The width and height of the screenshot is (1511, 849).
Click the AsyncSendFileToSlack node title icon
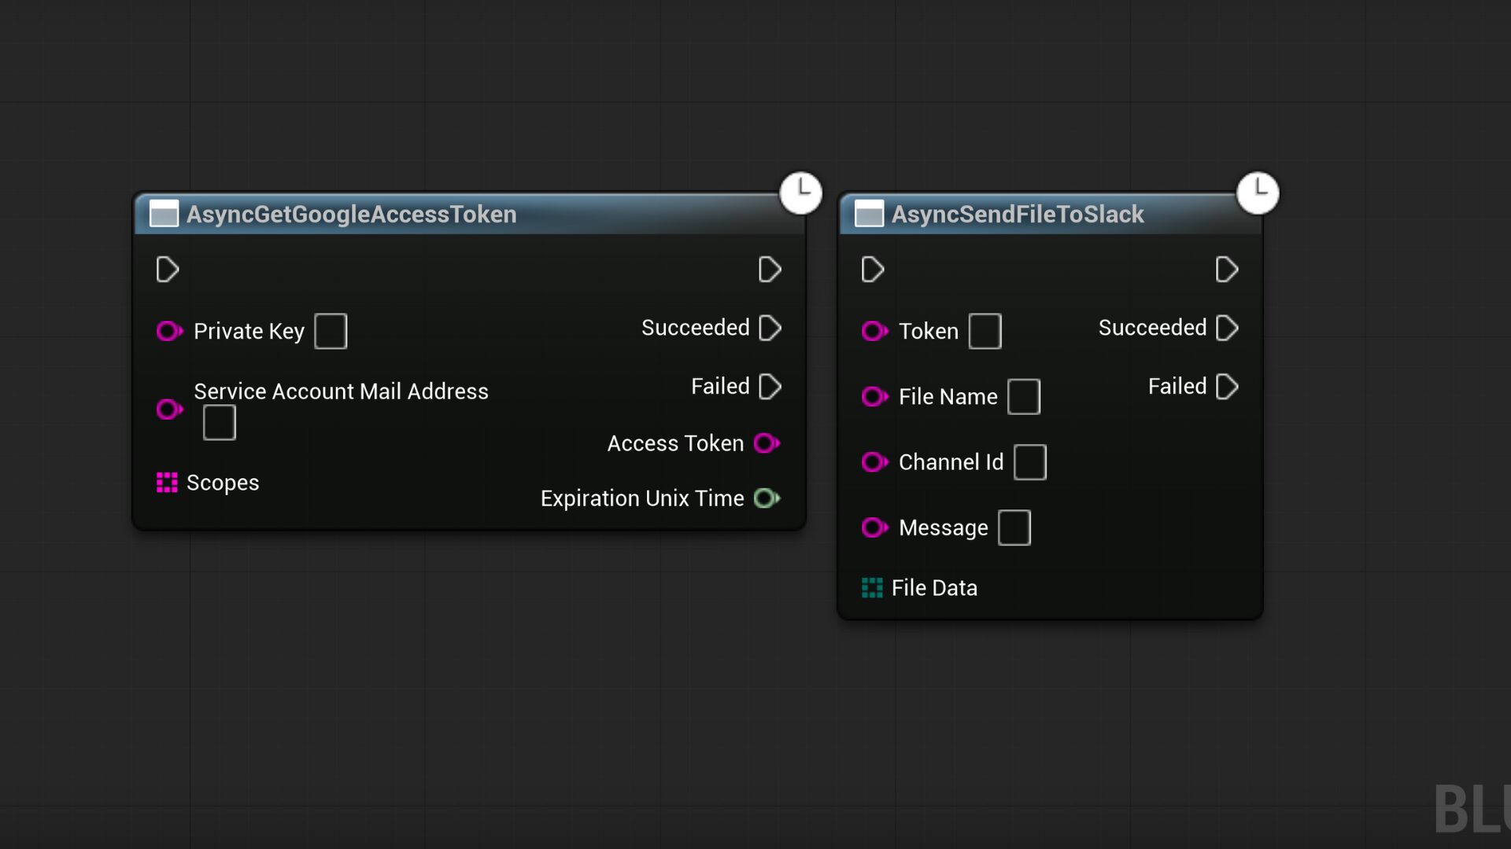click(x=869, y=214)
